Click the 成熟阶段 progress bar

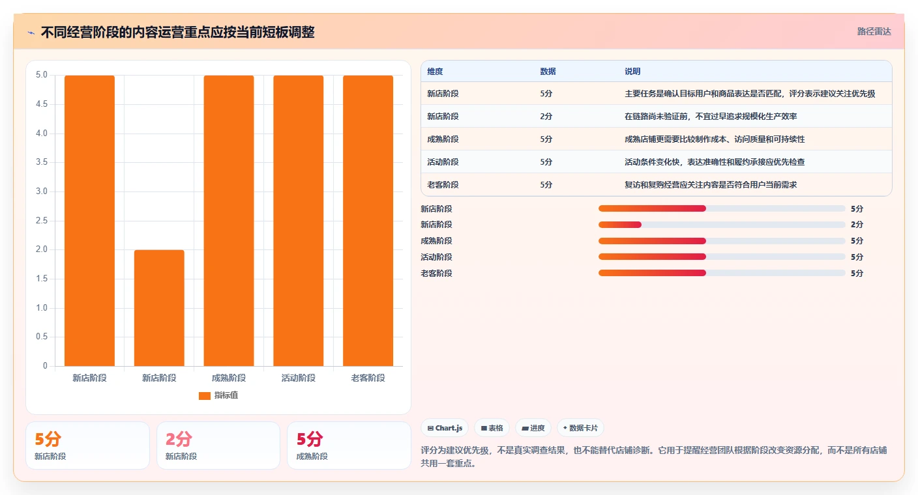[722, 241]
